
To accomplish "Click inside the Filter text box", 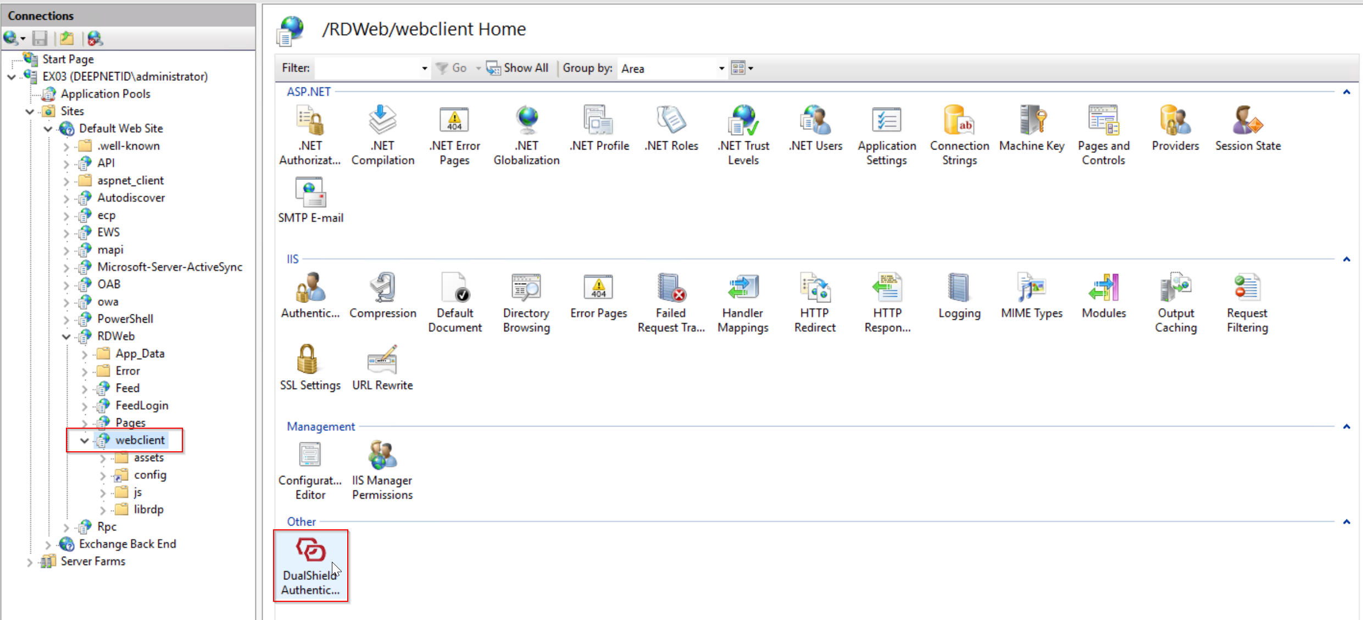I will [x=367, y=69].
